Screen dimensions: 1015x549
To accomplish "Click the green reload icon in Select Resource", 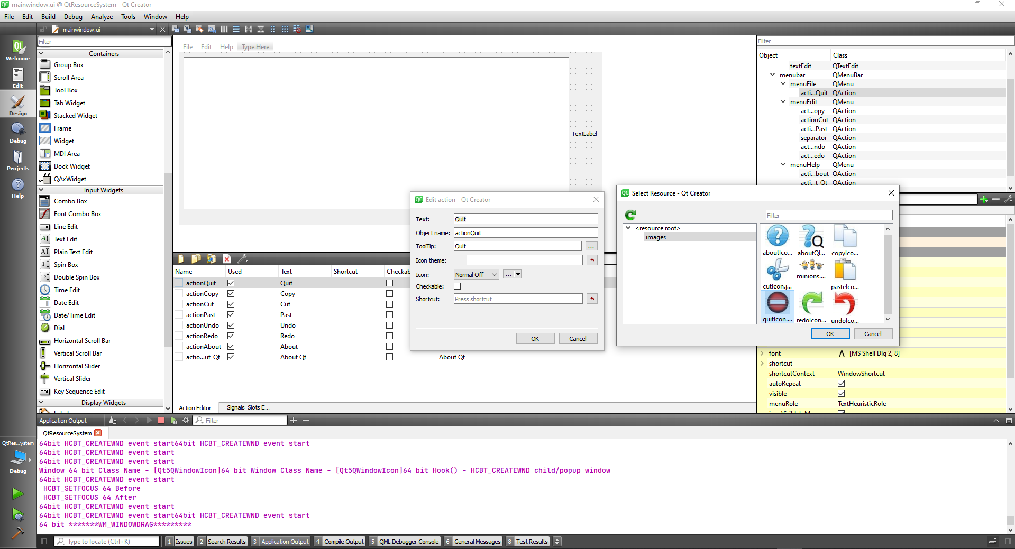I will coord(630,215).
